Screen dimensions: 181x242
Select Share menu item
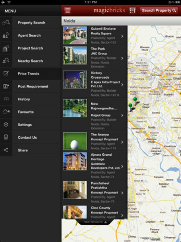click(x=31, y=150)
